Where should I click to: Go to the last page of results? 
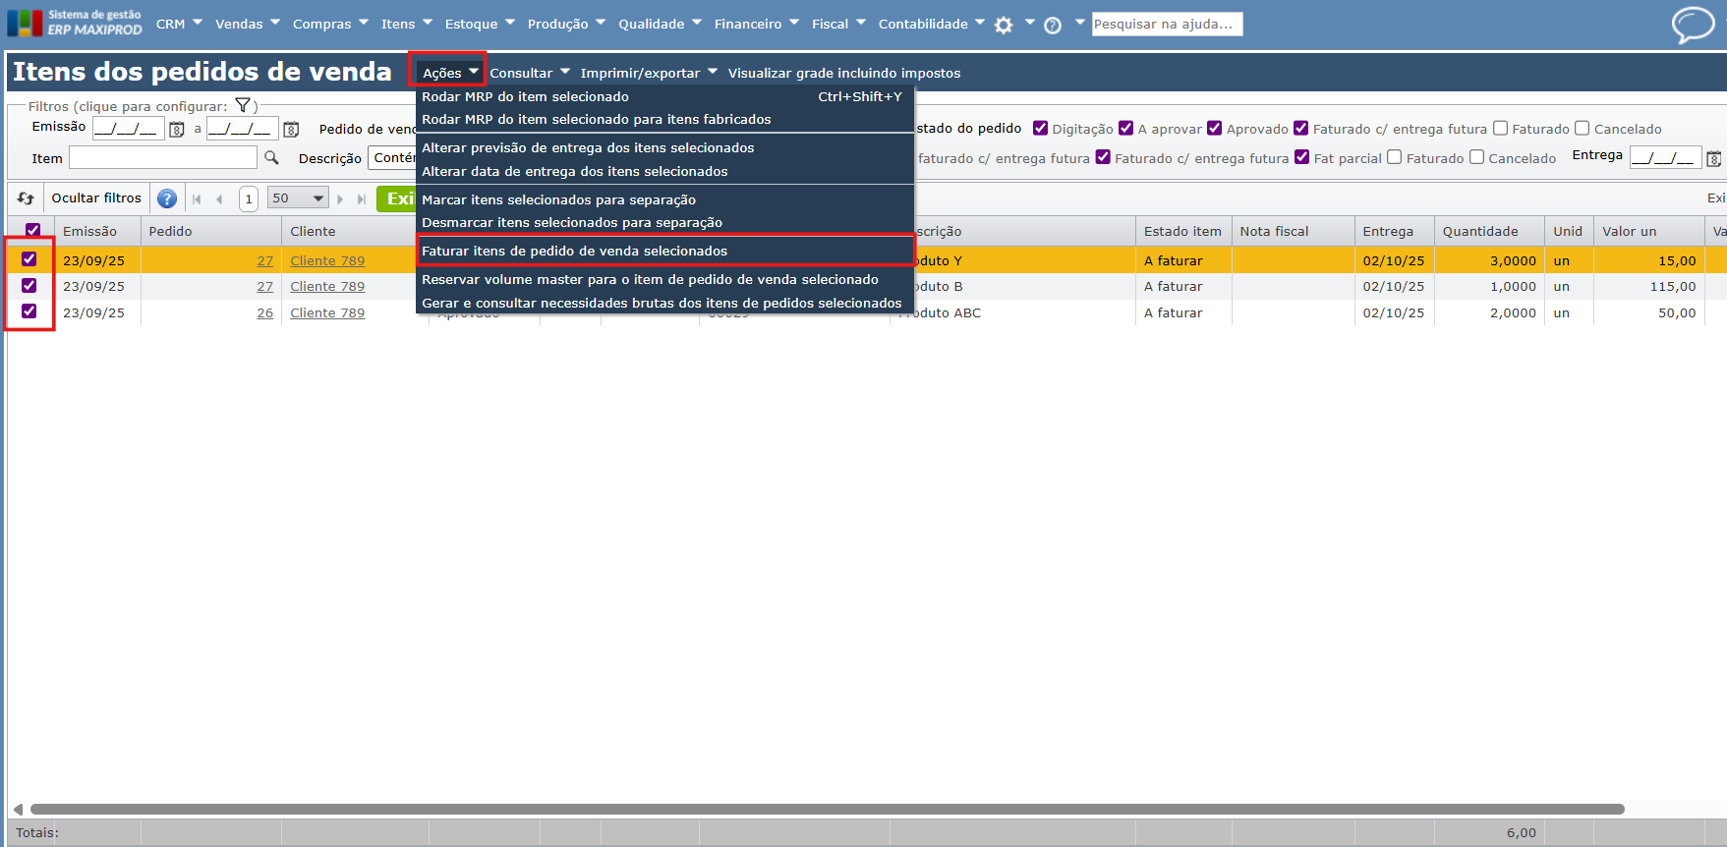362,198
